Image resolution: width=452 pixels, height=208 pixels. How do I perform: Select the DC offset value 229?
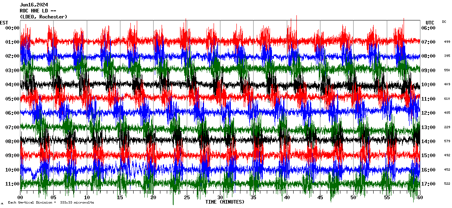coord(447,127)
